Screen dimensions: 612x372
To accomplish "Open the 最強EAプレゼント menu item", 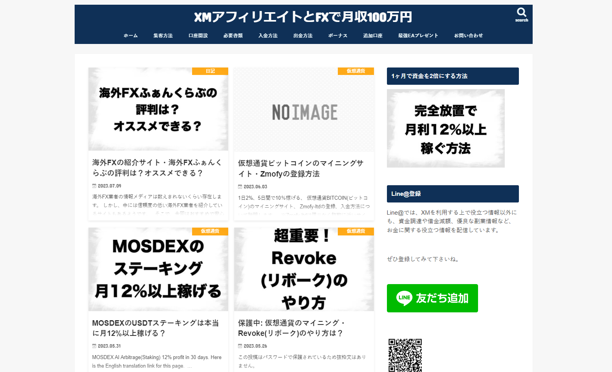I will [418, 36].
